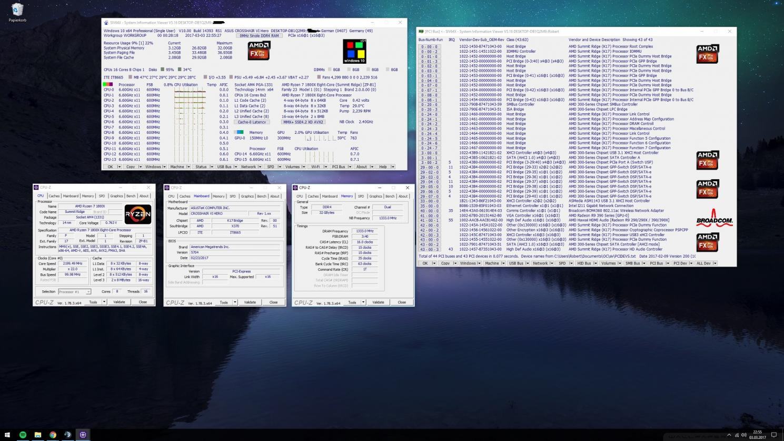
Task: Click the AMD FX logo in SIV main window
Action: (259, 51)
